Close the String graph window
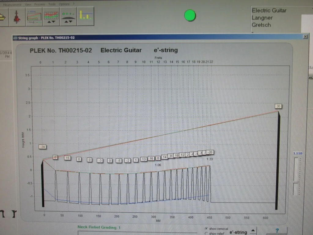 pyautogui.click(x=305, y=37)
